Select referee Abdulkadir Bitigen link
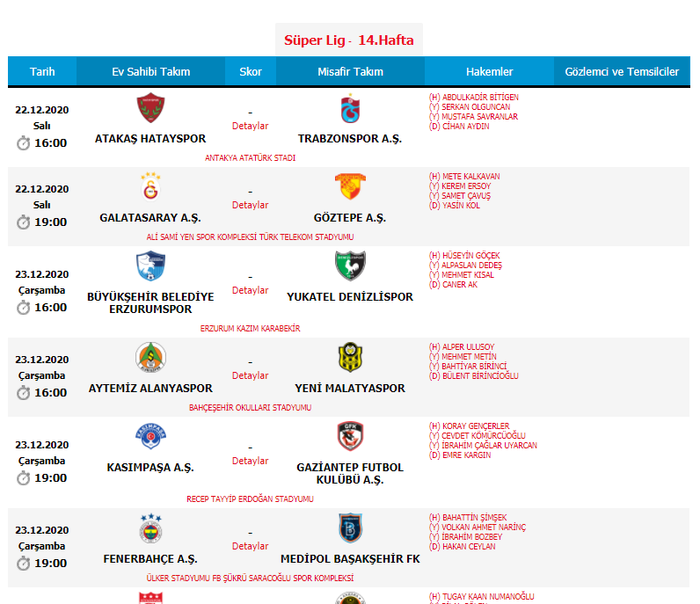 [480, 97]
